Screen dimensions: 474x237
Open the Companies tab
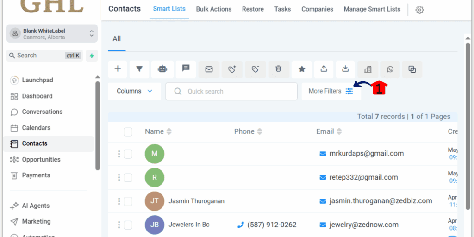tap(318, 9)
